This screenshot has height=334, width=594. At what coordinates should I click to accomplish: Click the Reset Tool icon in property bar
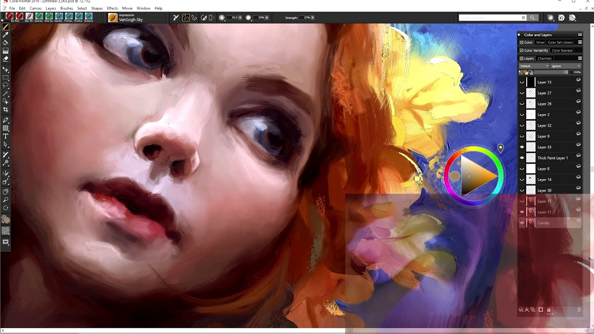tap(176, 18)
